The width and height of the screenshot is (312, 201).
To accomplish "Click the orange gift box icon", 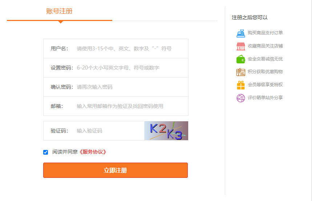I will coord(240,85).
